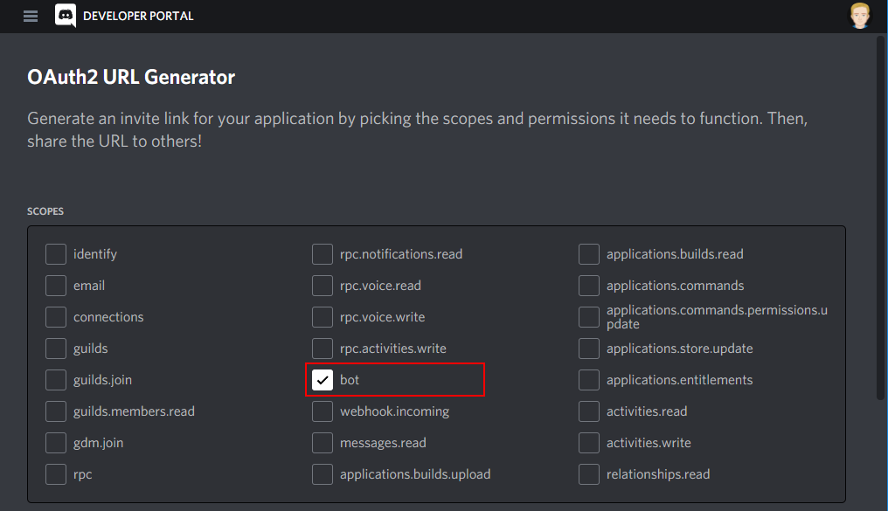Tick the rpc.notifications.read scope

pos(323,254)
